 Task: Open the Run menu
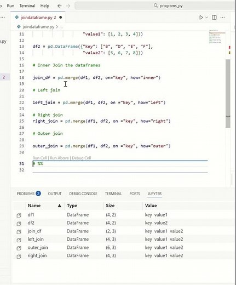(10, 6)
